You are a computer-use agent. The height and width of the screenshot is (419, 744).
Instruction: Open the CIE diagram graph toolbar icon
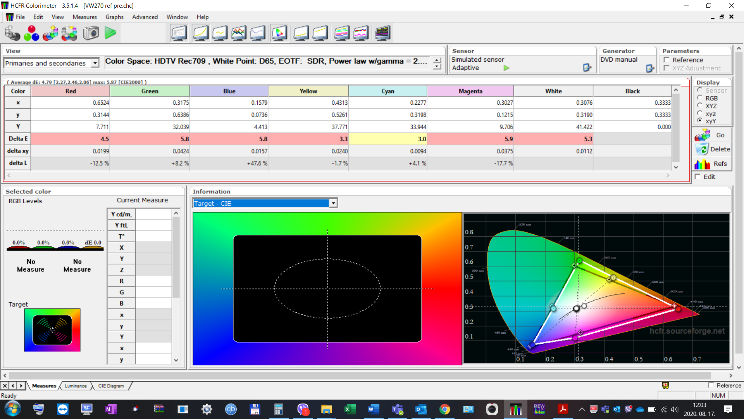(x=279, y=33)
